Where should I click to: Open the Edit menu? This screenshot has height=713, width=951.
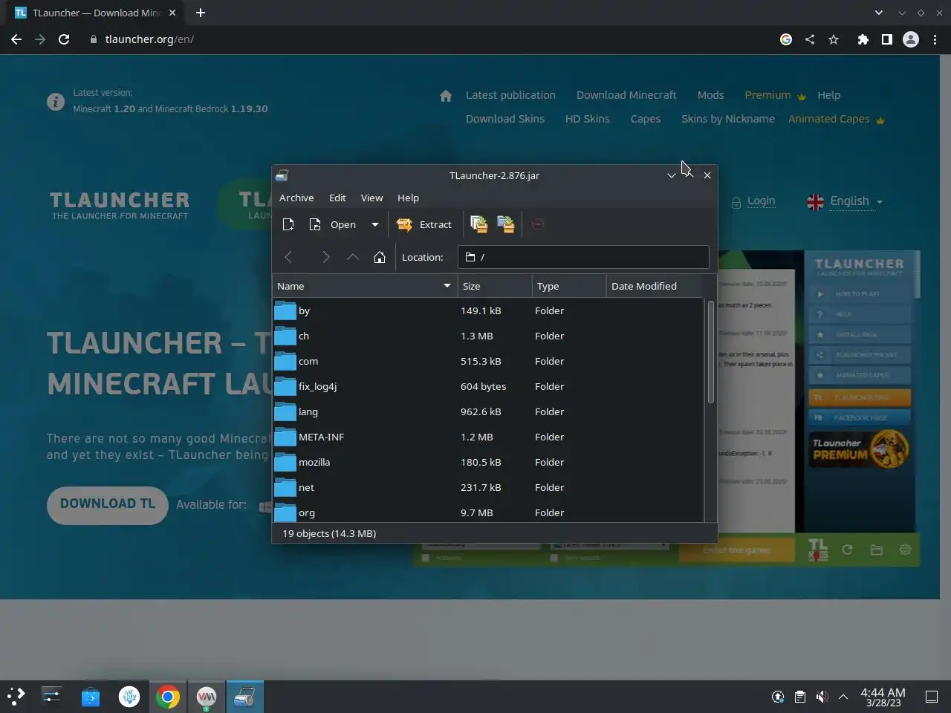(337, 198)
